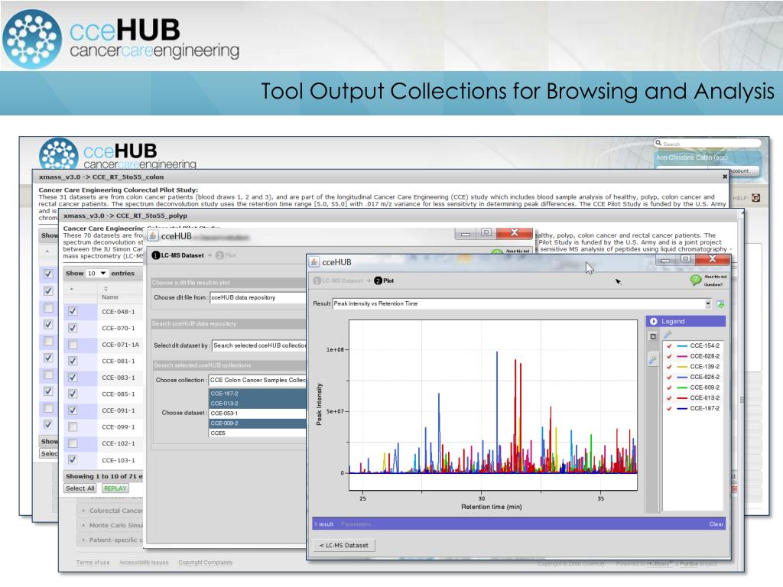Click the Java icon in LC-MS Dataset window title
The width and height of the screenshot is (783, 587).
tap(153, 235)
